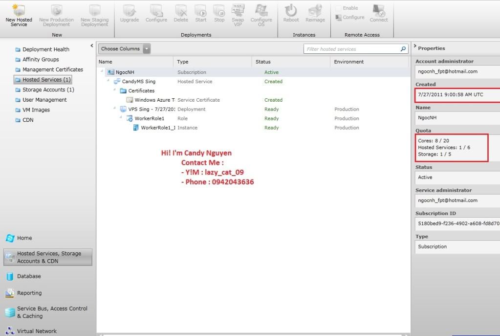Collapse the VPS Sing deployment node
500x336 pixels.
114,108
